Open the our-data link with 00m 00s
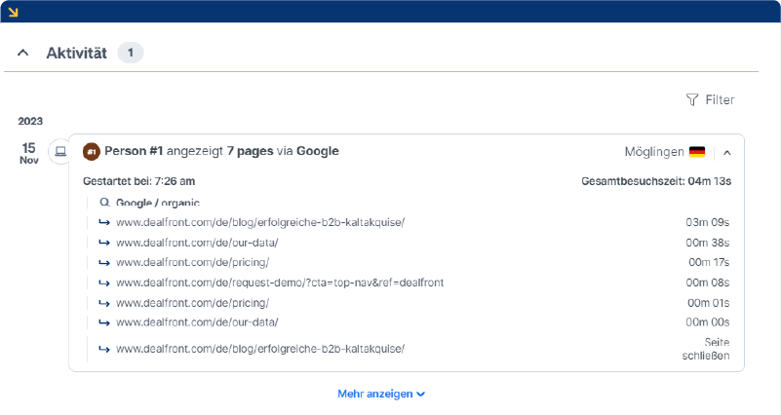Screen dimensions: 781x415 (197, 322)
